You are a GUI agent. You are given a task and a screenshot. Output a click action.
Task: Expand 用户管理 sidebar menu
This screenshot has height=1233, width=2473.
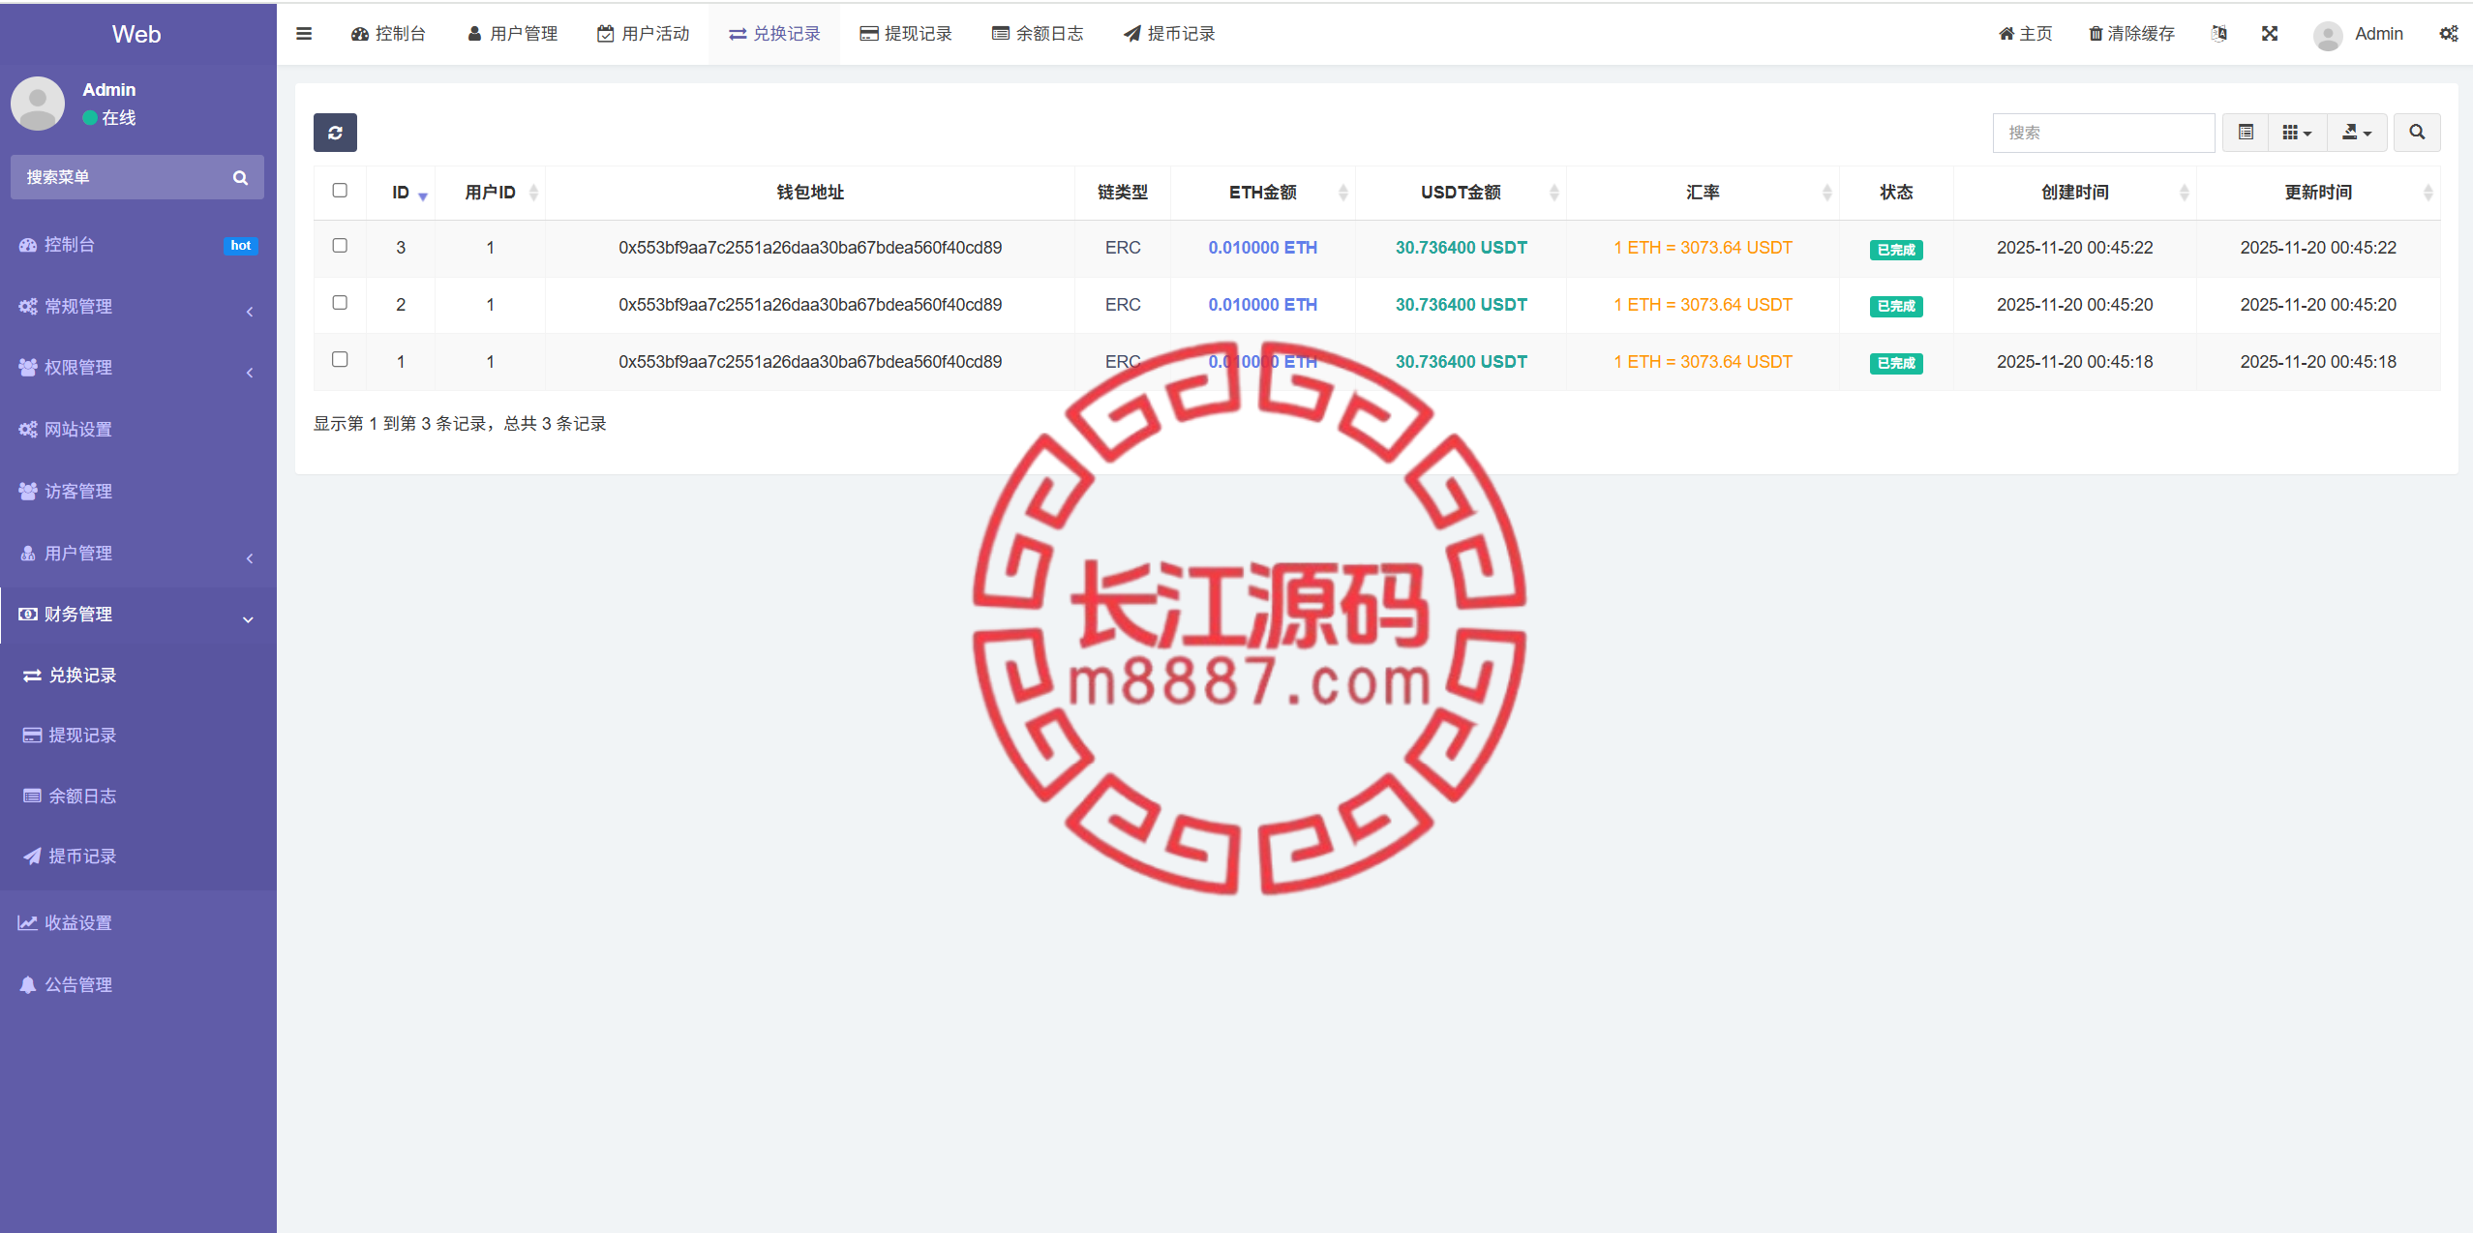(x=138, y=554)
